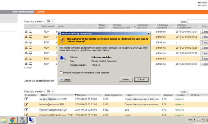Click the testadm username at top

click(203, 2)
